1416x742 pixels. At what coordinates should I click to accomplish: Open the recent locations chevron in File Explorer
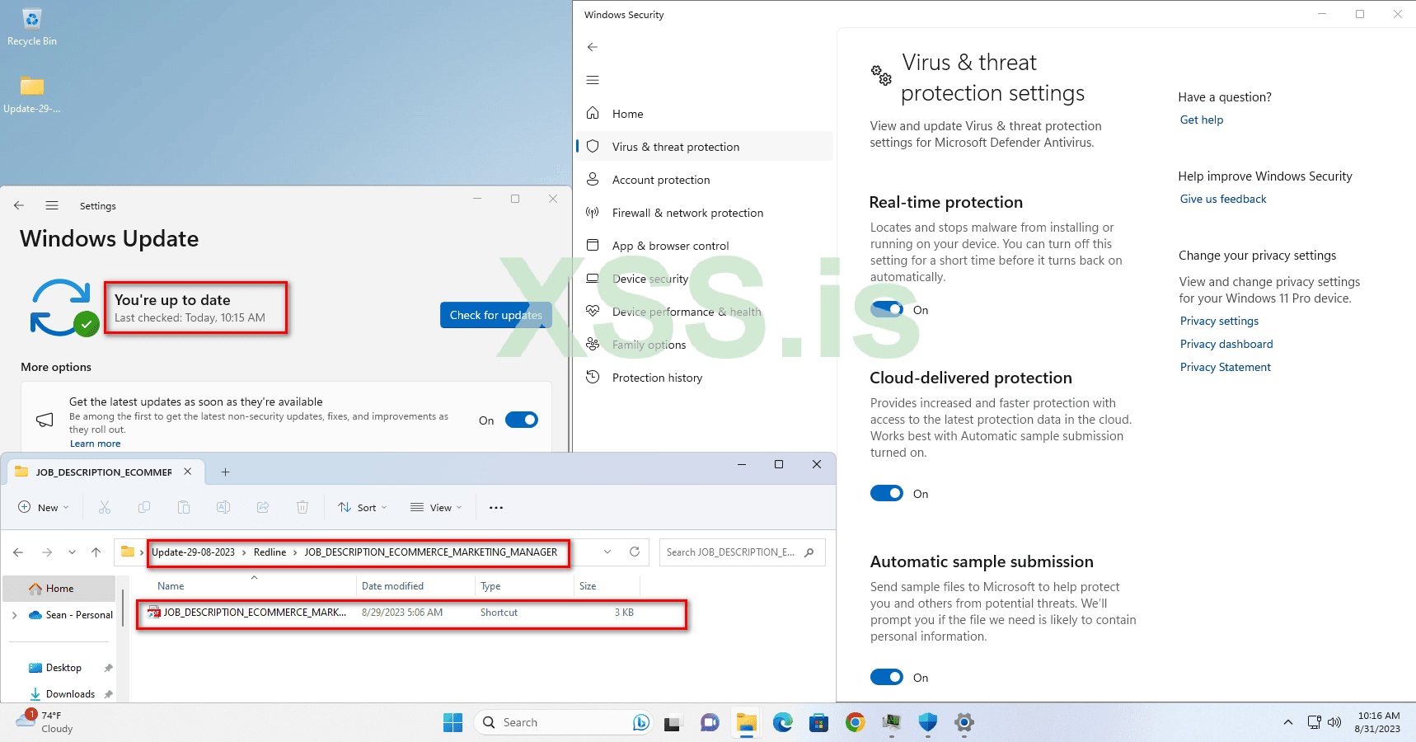(72, 552)
